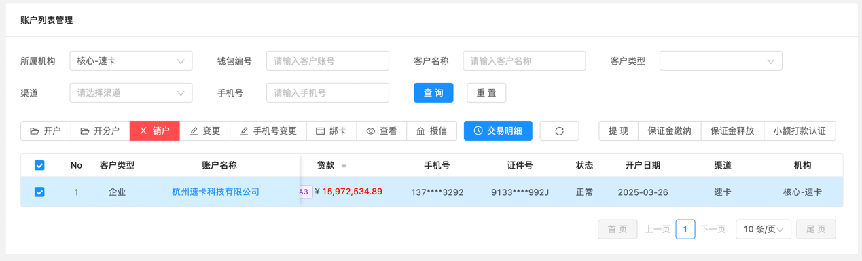The height and width of the screenshot is (261, 862).
Task: Click the 保证金缴纳 button
Action: (x=669, y=130)
